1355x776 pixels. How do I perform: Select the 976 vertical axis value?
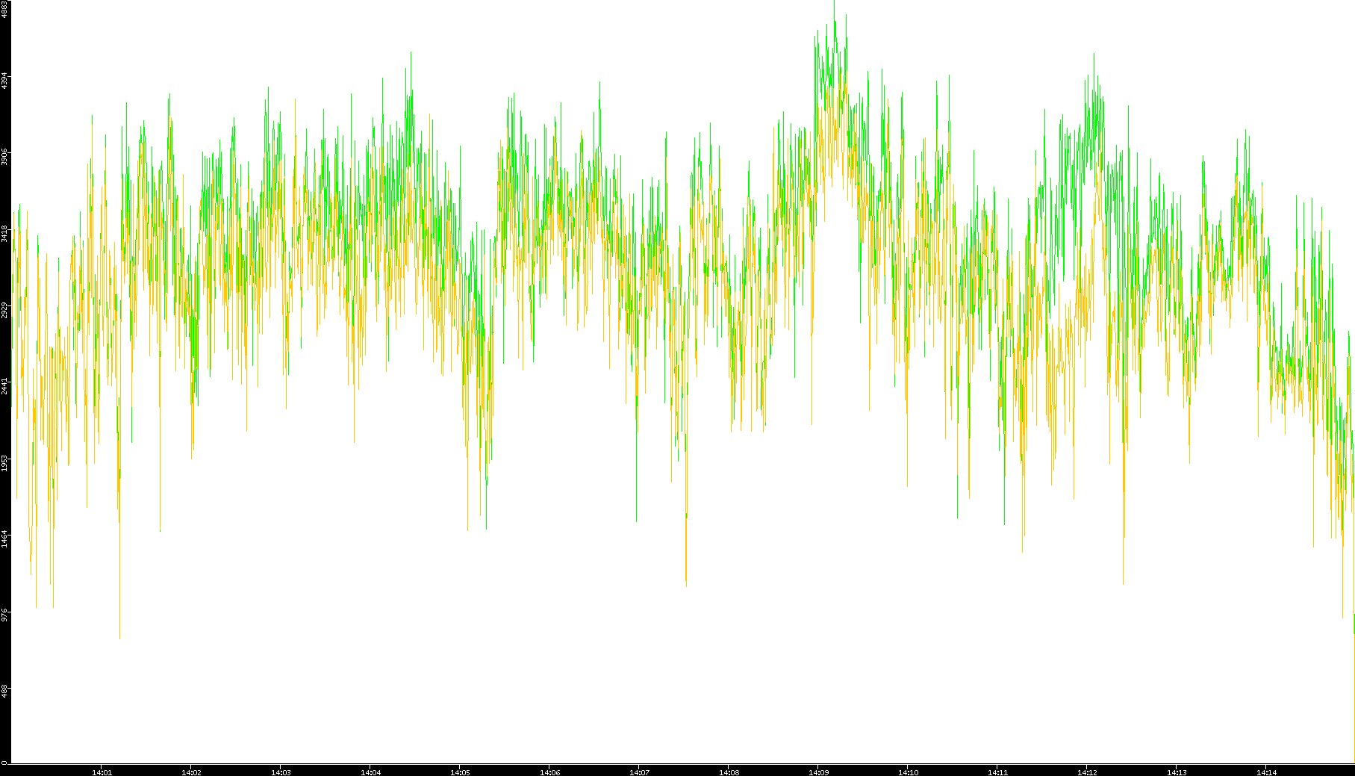pos(4,615)
